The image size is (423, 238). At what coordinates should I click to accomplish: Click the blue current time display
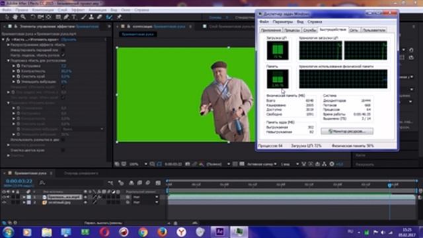point(19,181)
